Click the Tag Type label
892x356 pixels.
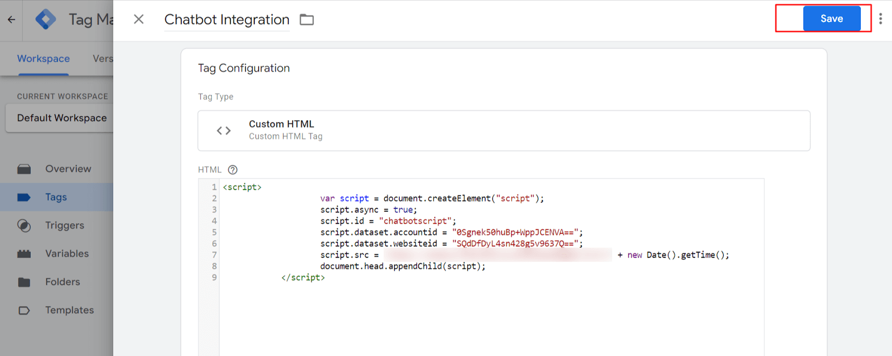pyautogui.click(x=216, y=97)
